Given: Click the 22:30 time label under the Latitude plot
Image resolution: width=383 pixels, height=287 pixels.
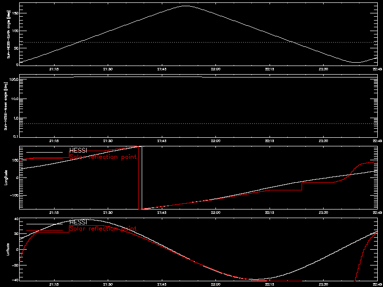Looking at the screenshot, I should click(x=324, y=284).
